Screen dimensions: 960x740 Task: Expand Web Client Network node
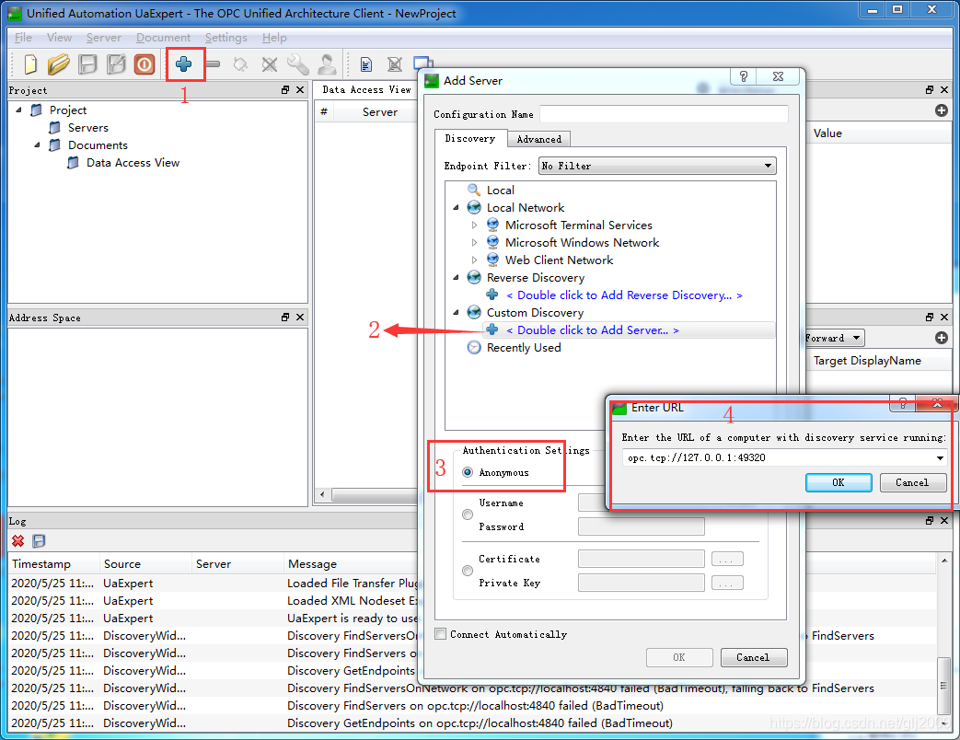pos(474,260)
